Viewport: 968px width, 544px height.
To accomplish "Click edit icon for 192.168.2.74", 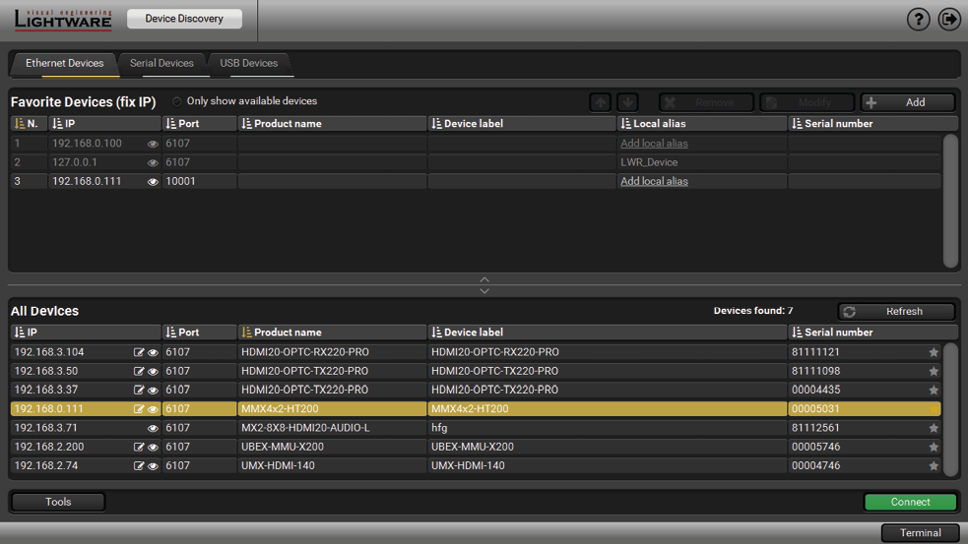I will click(138, 465).
